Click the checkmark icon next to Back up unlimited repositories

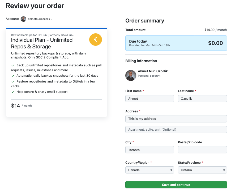tap(13, 65)
